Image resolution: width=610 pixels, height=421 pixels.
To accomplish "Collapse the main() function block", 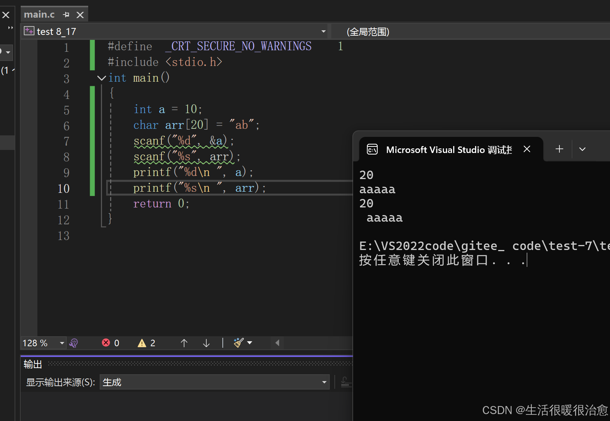I will (x=102, y=78).
